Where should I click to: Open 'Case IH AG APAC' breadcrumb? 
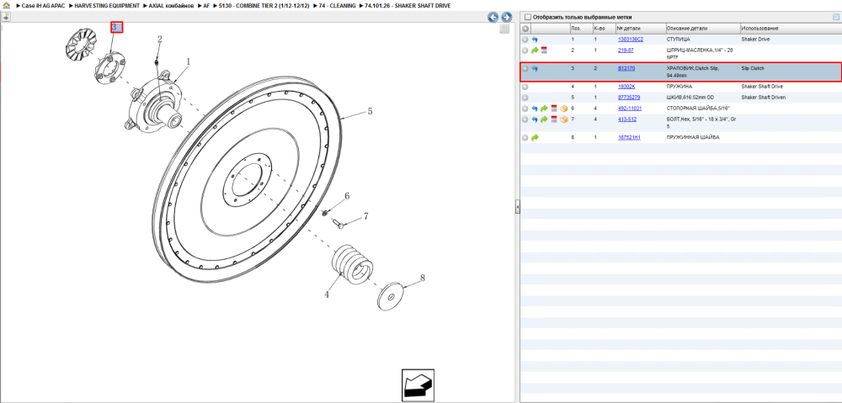pyautogui.click(x=44, y=5)
